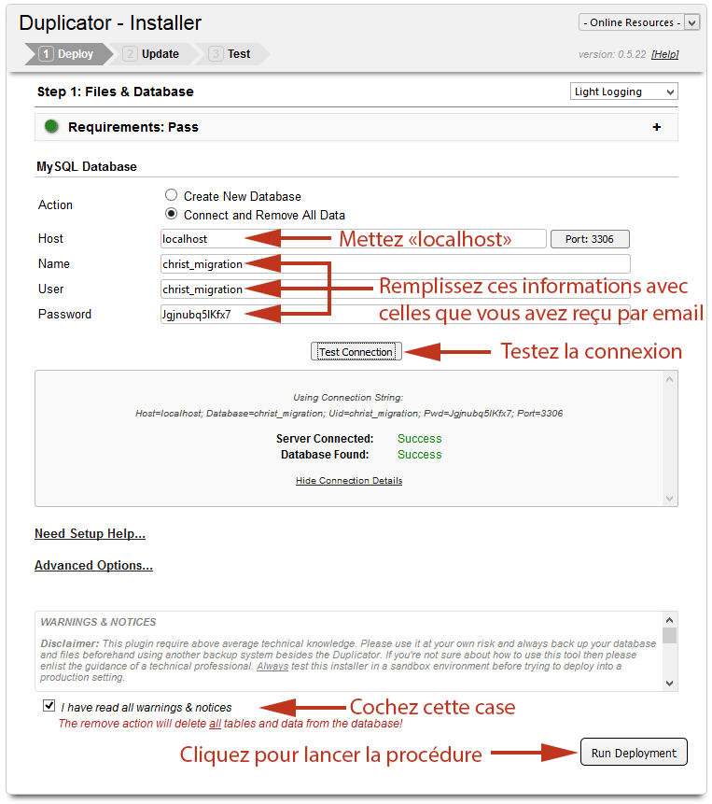The width and height of the screenshot is (712, 804).
Task: Click the Database Found Success text
Action: pos(420,455)
